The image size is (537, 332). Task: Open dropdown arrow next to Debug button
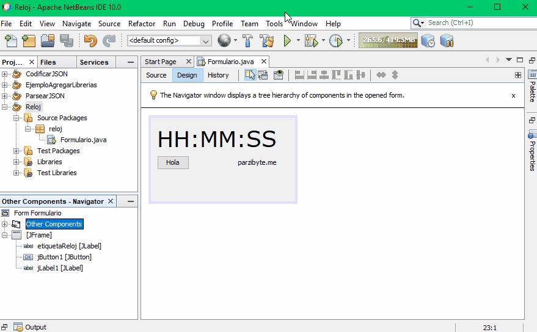[323, 40]
